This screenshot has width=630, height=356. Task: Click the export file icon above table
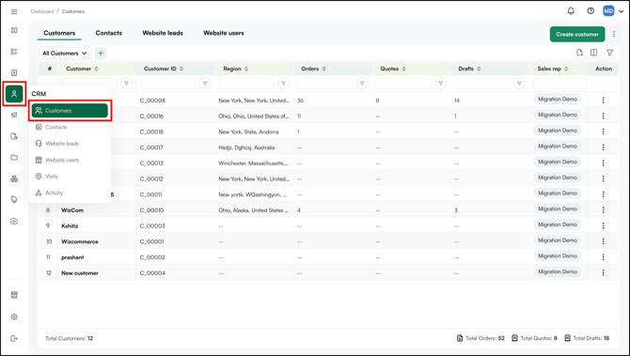tap(579, 53)
